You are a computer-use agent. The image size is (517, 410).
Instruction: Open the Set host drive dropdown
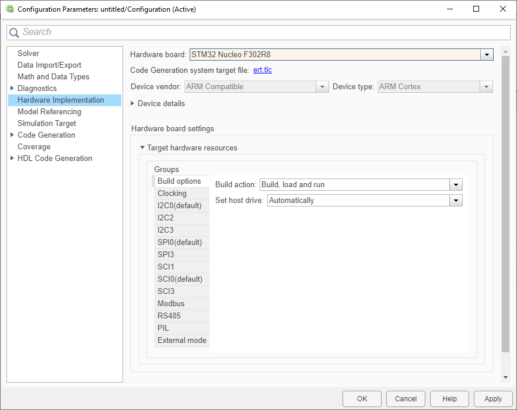[x=456, y=200]
